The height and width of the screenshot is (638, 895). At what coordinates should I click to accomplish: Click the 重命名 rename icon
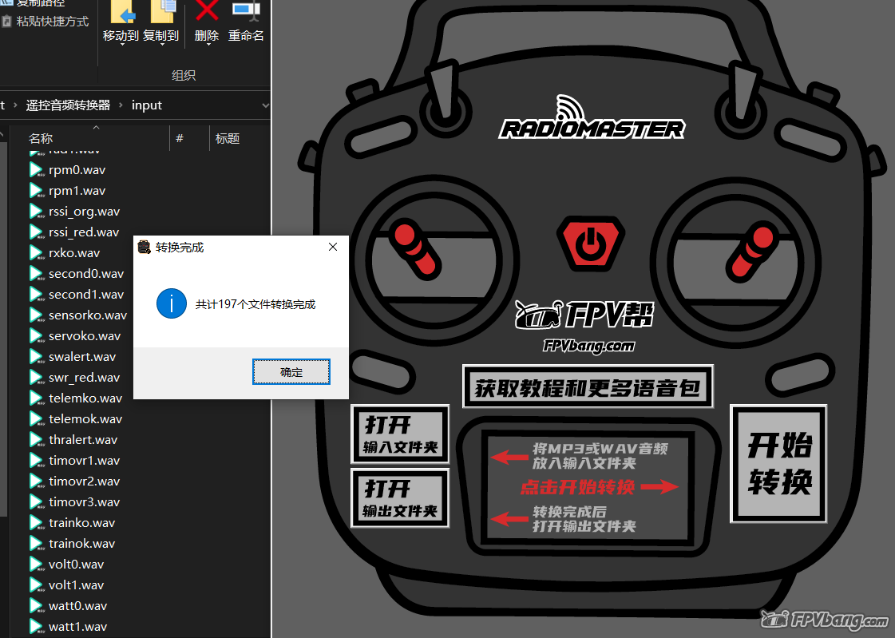pyautogui.click(x=246, y=10)
